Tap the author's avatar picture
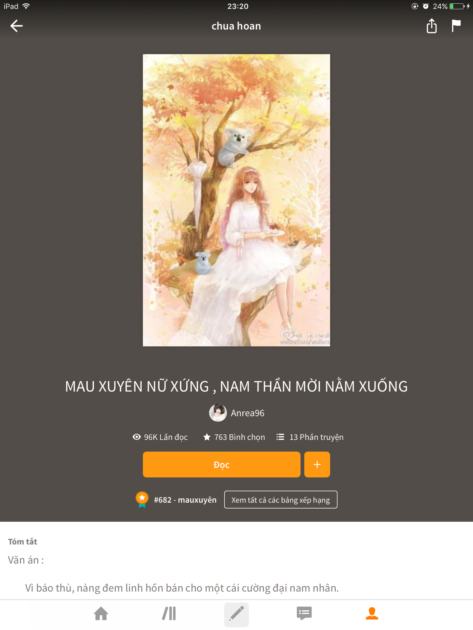 218,413
